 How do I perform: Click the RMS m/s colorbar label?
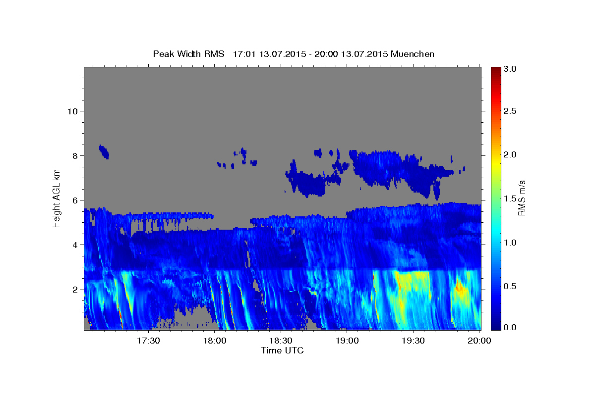click(521, 198)
